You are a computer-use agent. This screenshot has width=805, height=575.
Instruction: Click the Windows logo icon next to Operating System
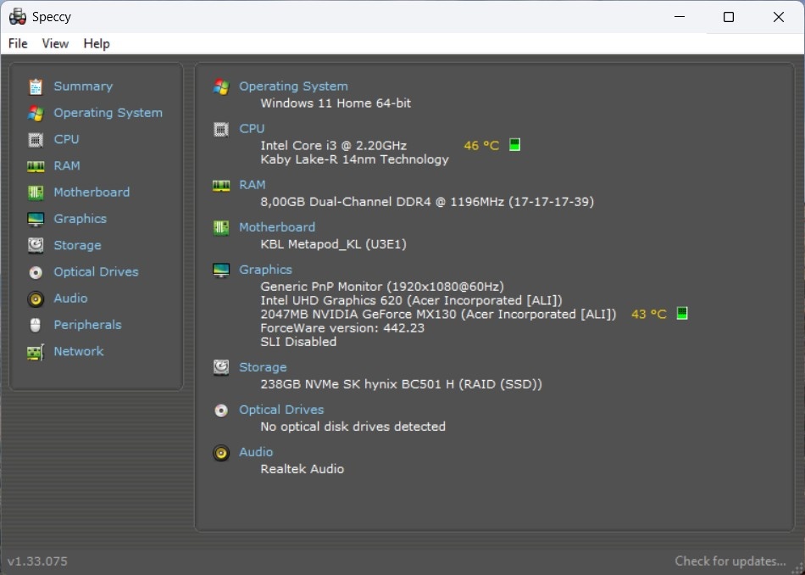(220, 86)
